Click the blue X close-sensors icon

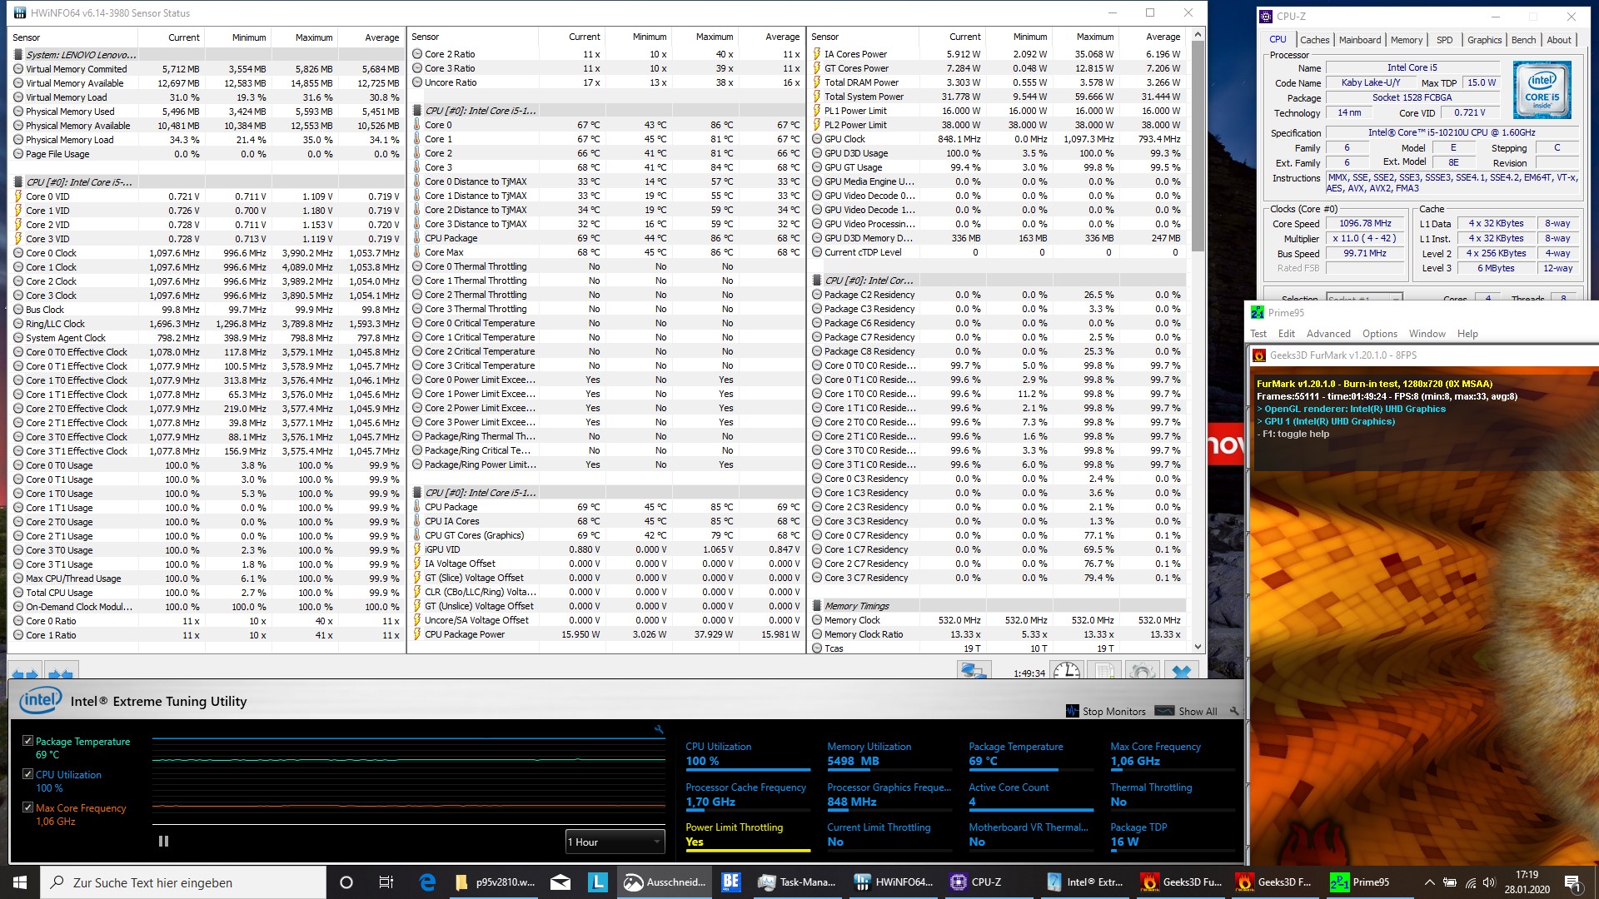pyautogui.click(x=1181, y=671)
